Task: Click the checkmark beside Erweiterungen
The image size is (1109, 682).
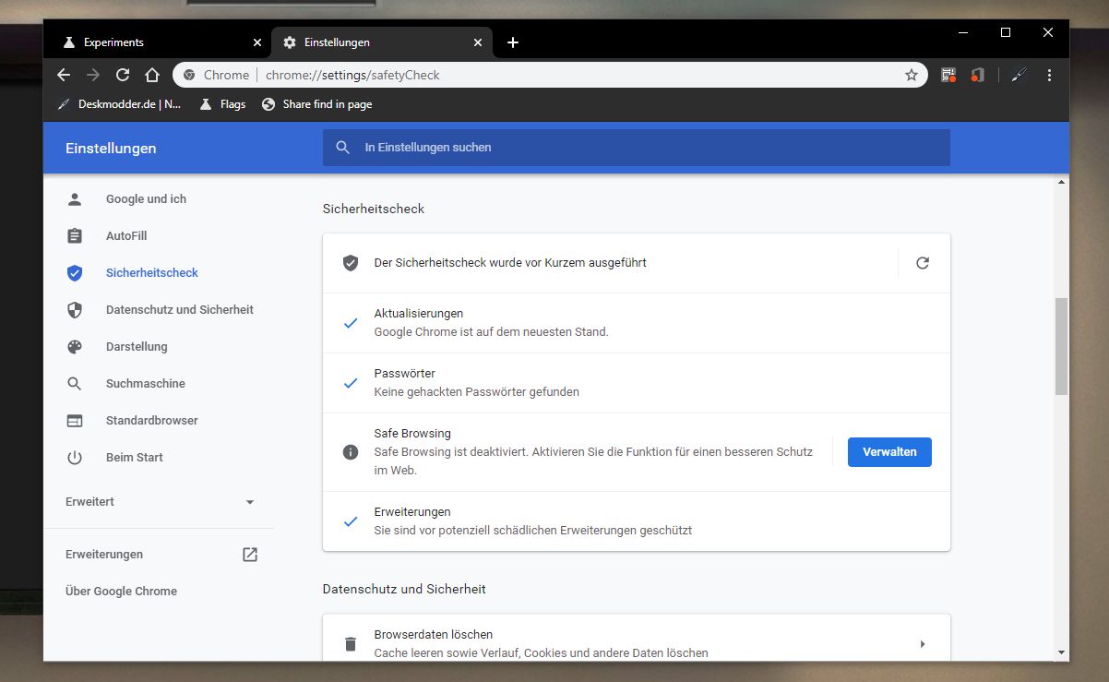Action: coord(351,521)
